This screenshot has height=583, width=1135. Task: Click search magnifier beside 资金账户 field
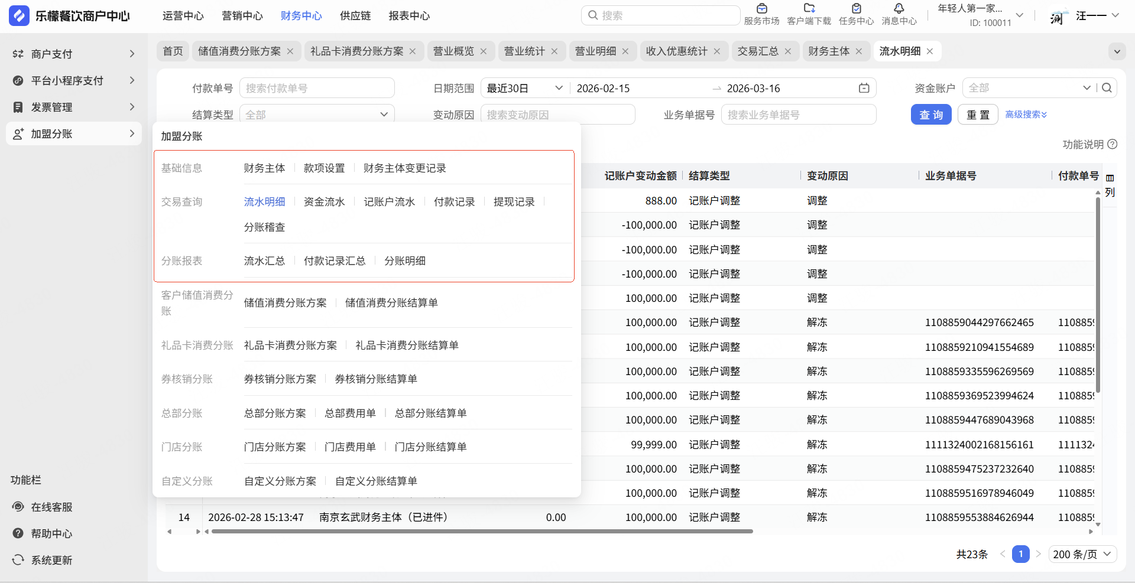coord(1107,88)
